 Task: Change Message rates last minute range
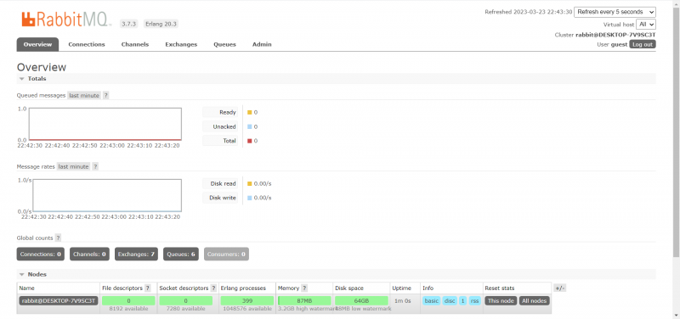(74, 166)
